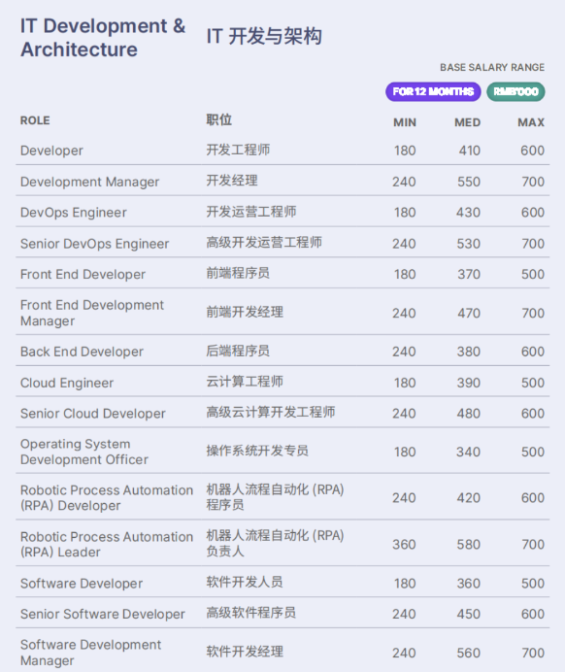Click Software Development Manager max value 700
Screen dimensions: 565x672
[x=533, y=653]
